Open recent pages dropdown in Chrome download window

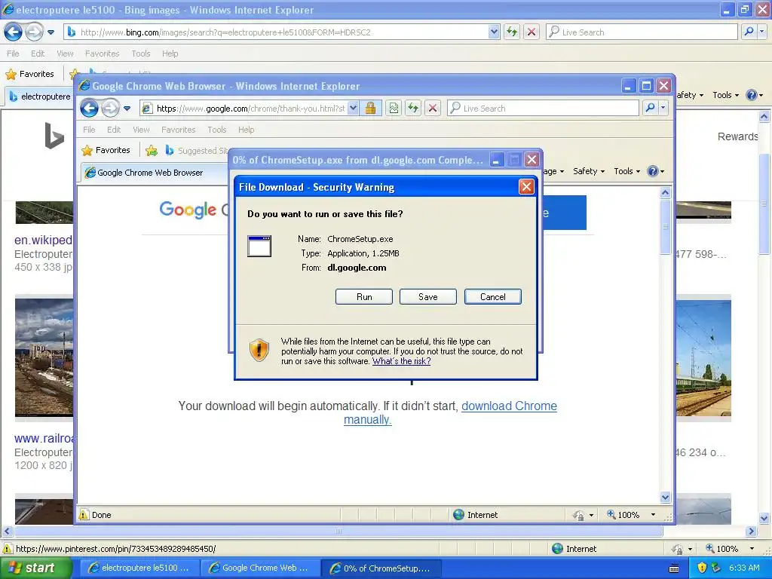point(127,109)
